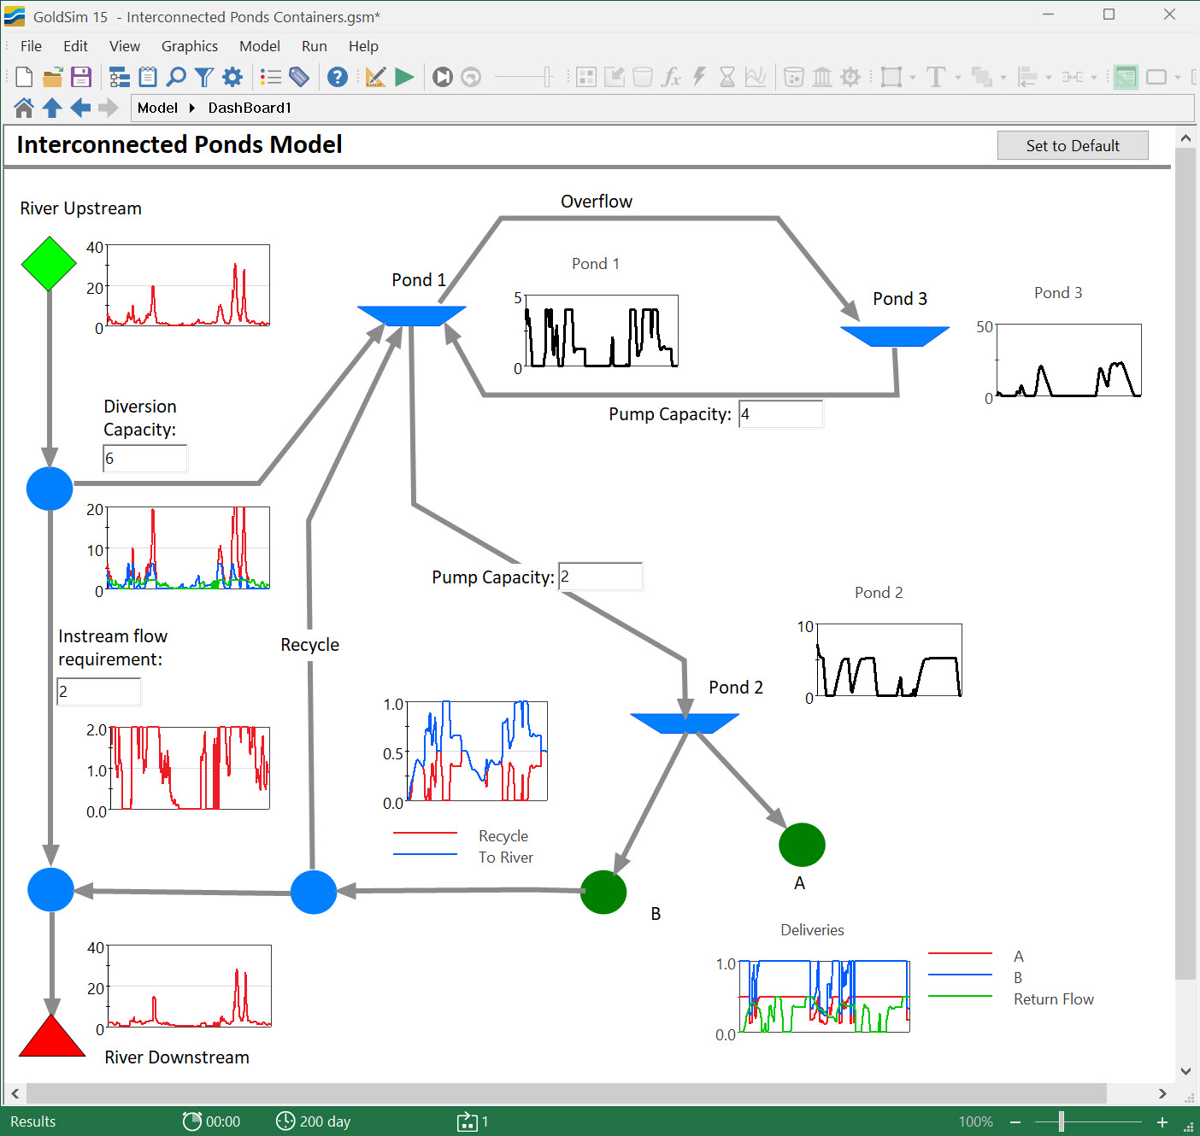Viewport: 1200px width, 1136px height.
Task: Go up one container level
Action: (51, 108)
